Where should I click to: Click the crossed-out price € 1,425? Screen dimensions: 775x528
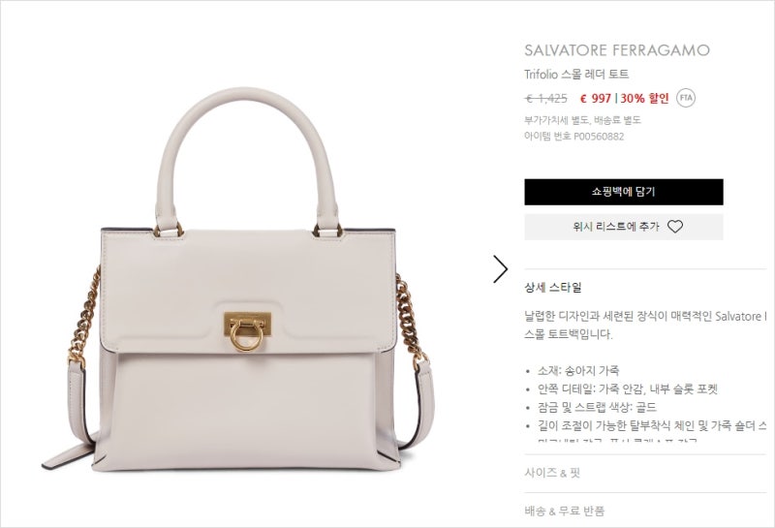tap(545, 99)
